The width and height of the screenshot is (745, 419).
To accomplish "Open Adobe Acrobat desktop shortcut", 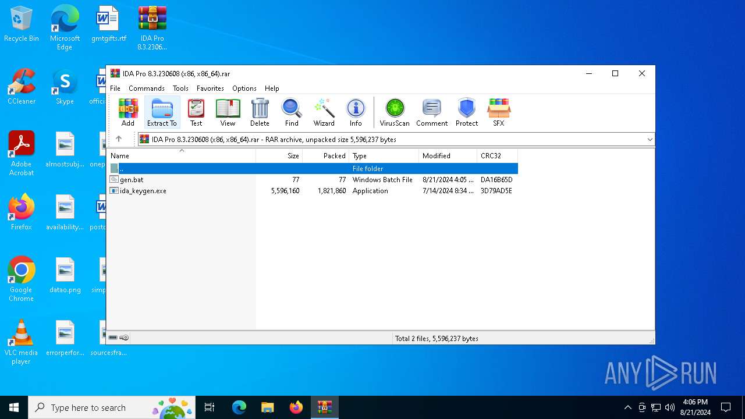I will coord(22,154).
